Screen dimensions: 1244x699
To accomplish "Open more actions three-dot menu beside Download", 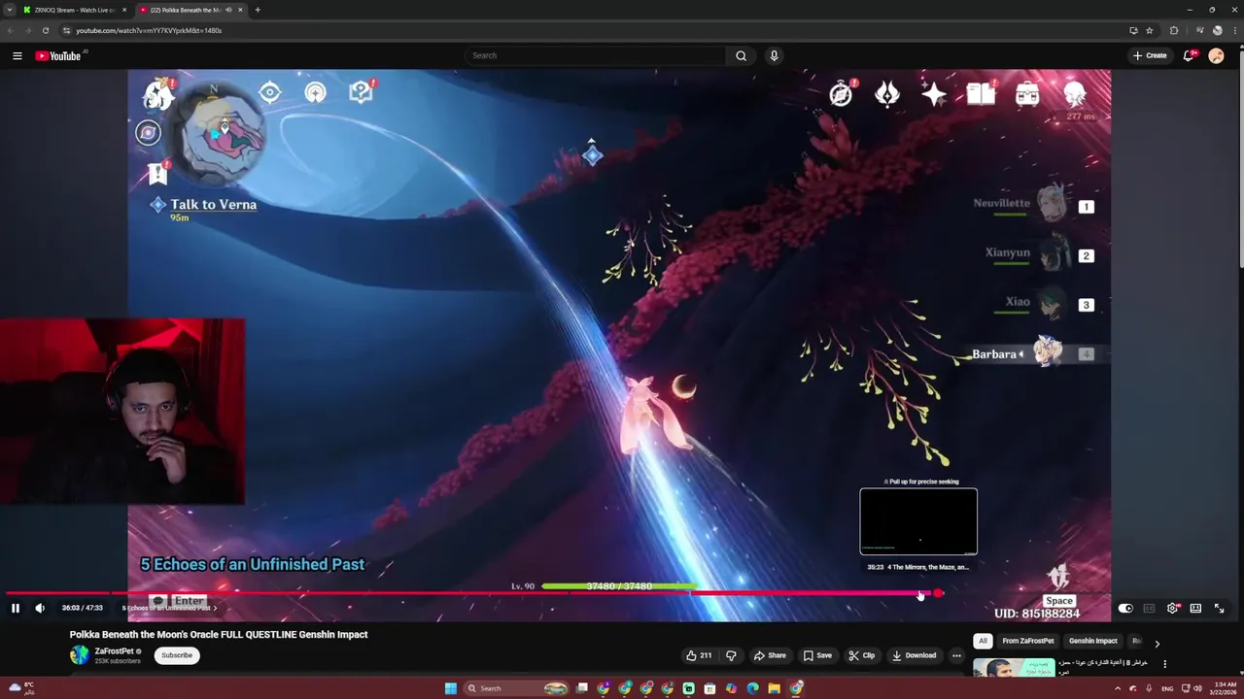I will (956, 655).
